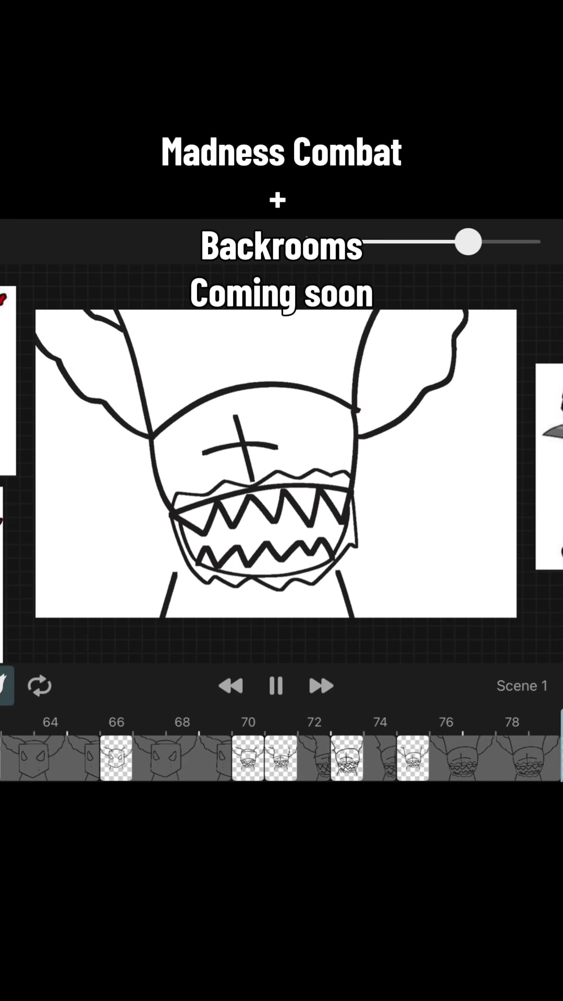Click frame number 66 on ruler
This screenshot has width=563, height=1001.
pos(116,722)
